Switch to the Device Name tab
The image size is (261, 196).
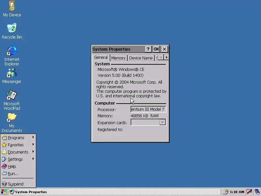(x=141, y=58)
